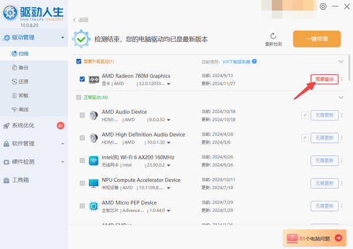Open version dropdown 10.0.1.30

click(169, 142)
